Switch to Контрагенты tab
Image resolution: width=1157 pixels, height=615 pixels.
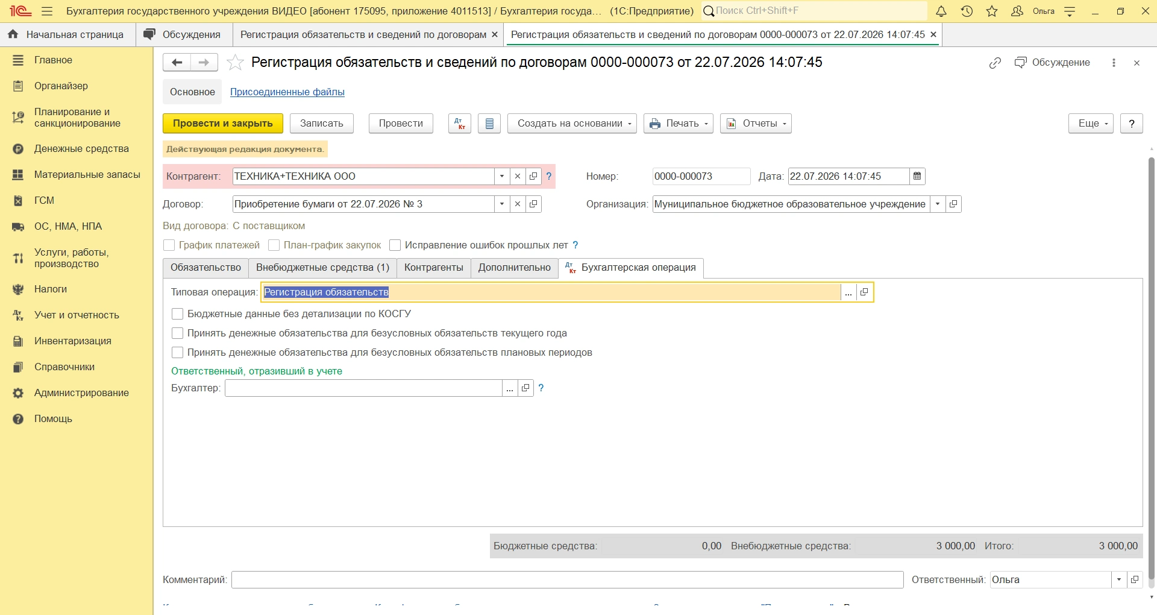[434, 268]
